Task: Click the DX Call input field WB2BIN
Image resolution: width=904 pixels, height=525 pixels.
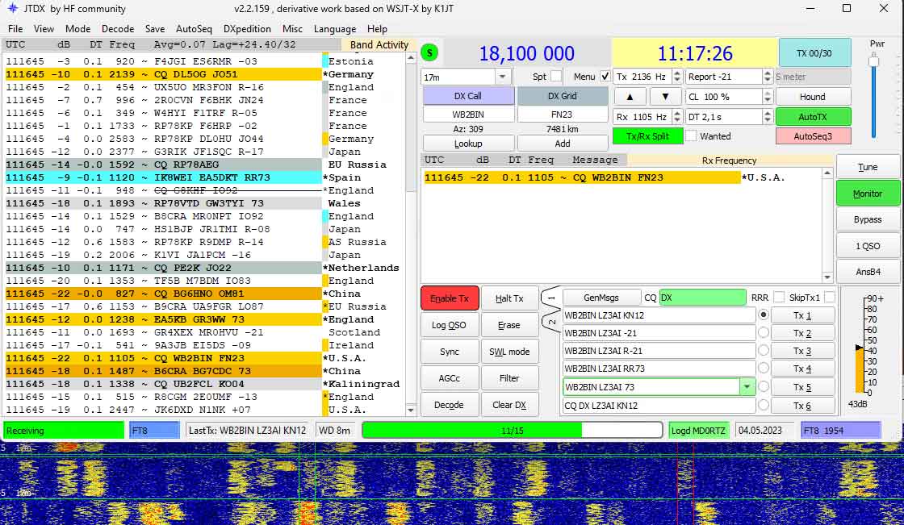Action: click(x=468, y=114)
